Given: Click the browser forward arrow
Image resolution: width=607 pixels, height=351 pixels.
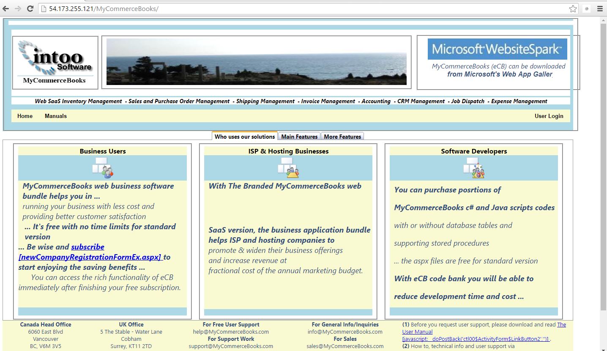Looking at the screenshot, I should coord(18,8).
